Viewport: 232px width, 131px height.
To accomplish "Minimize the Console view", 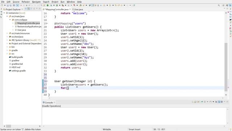I will (224, 102).
